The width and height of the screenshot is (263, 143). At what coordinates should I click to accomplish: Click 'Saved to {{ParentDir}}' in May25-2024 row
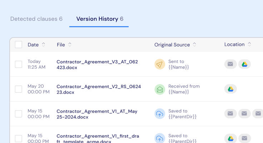(182, 114)
